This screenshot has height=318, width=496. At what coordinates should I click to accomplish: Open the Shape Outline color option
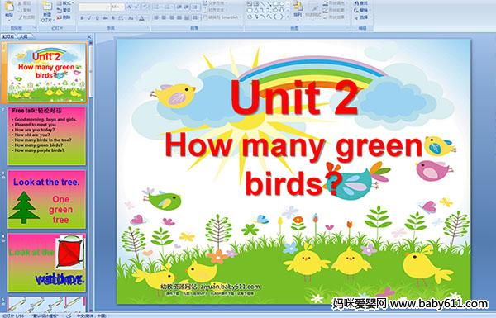(335, 10)
